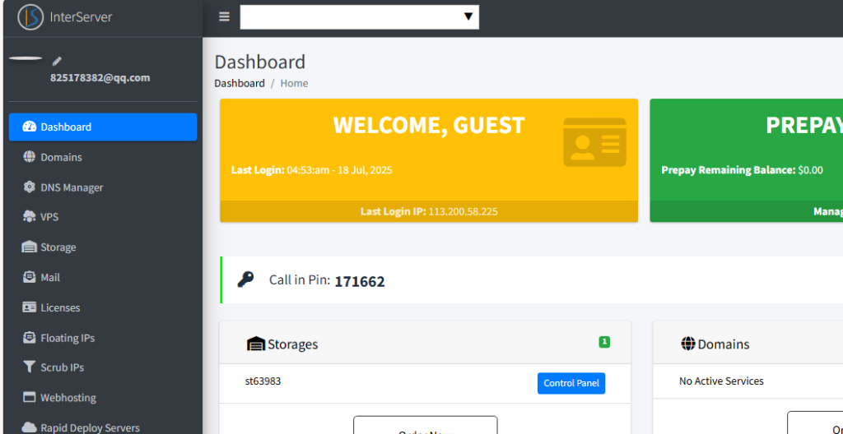Viewport: 843px width, 434px height.
Task: Click the InterServer brand name
Action: coord(81,16)
